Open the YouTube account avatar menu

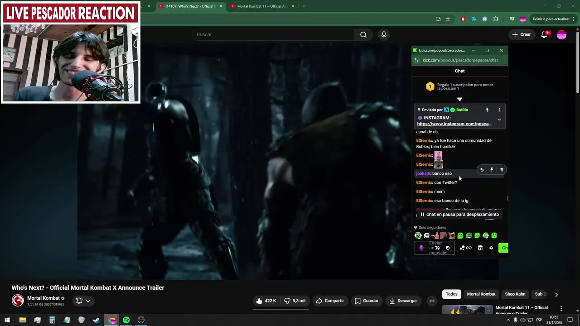(561, 34)
